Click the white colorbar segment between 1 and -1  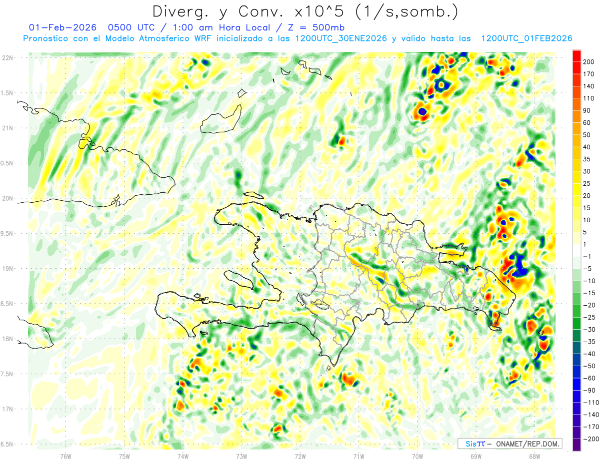576,250
